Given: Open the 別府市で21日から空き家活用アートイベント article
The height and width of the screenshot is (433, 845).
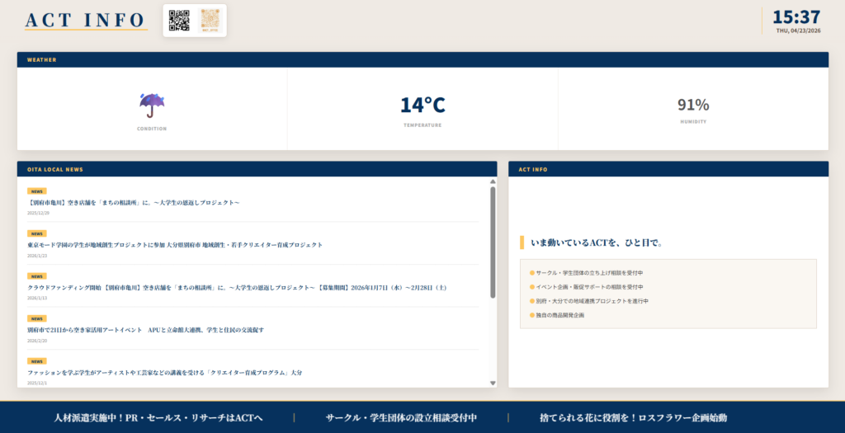Looking at the screenshot, I should click(145, 330).
